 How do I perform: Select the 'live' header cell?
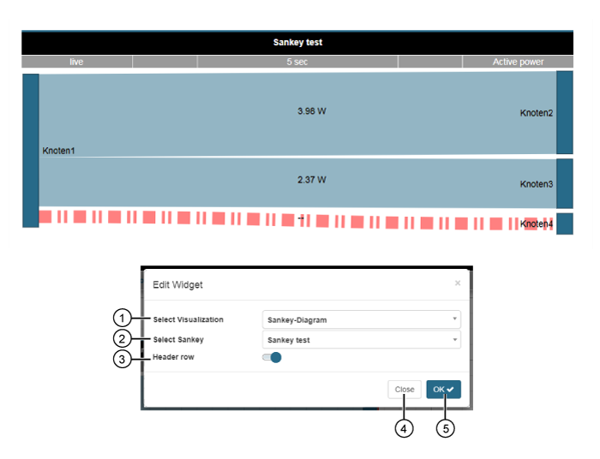tap(76, 62)
